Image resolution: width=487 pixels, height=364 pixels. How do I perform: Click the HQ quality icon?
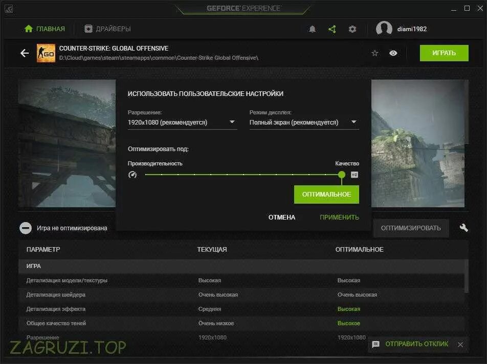pos(355,175)
